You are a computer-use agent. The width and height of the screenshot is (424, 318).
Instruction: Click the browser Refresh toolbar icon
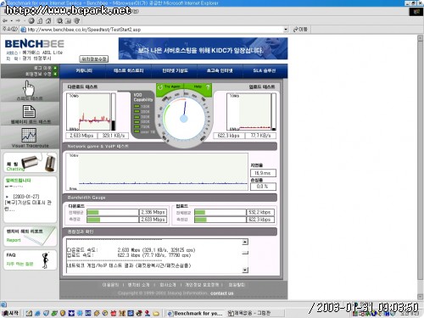pos(40,20)
